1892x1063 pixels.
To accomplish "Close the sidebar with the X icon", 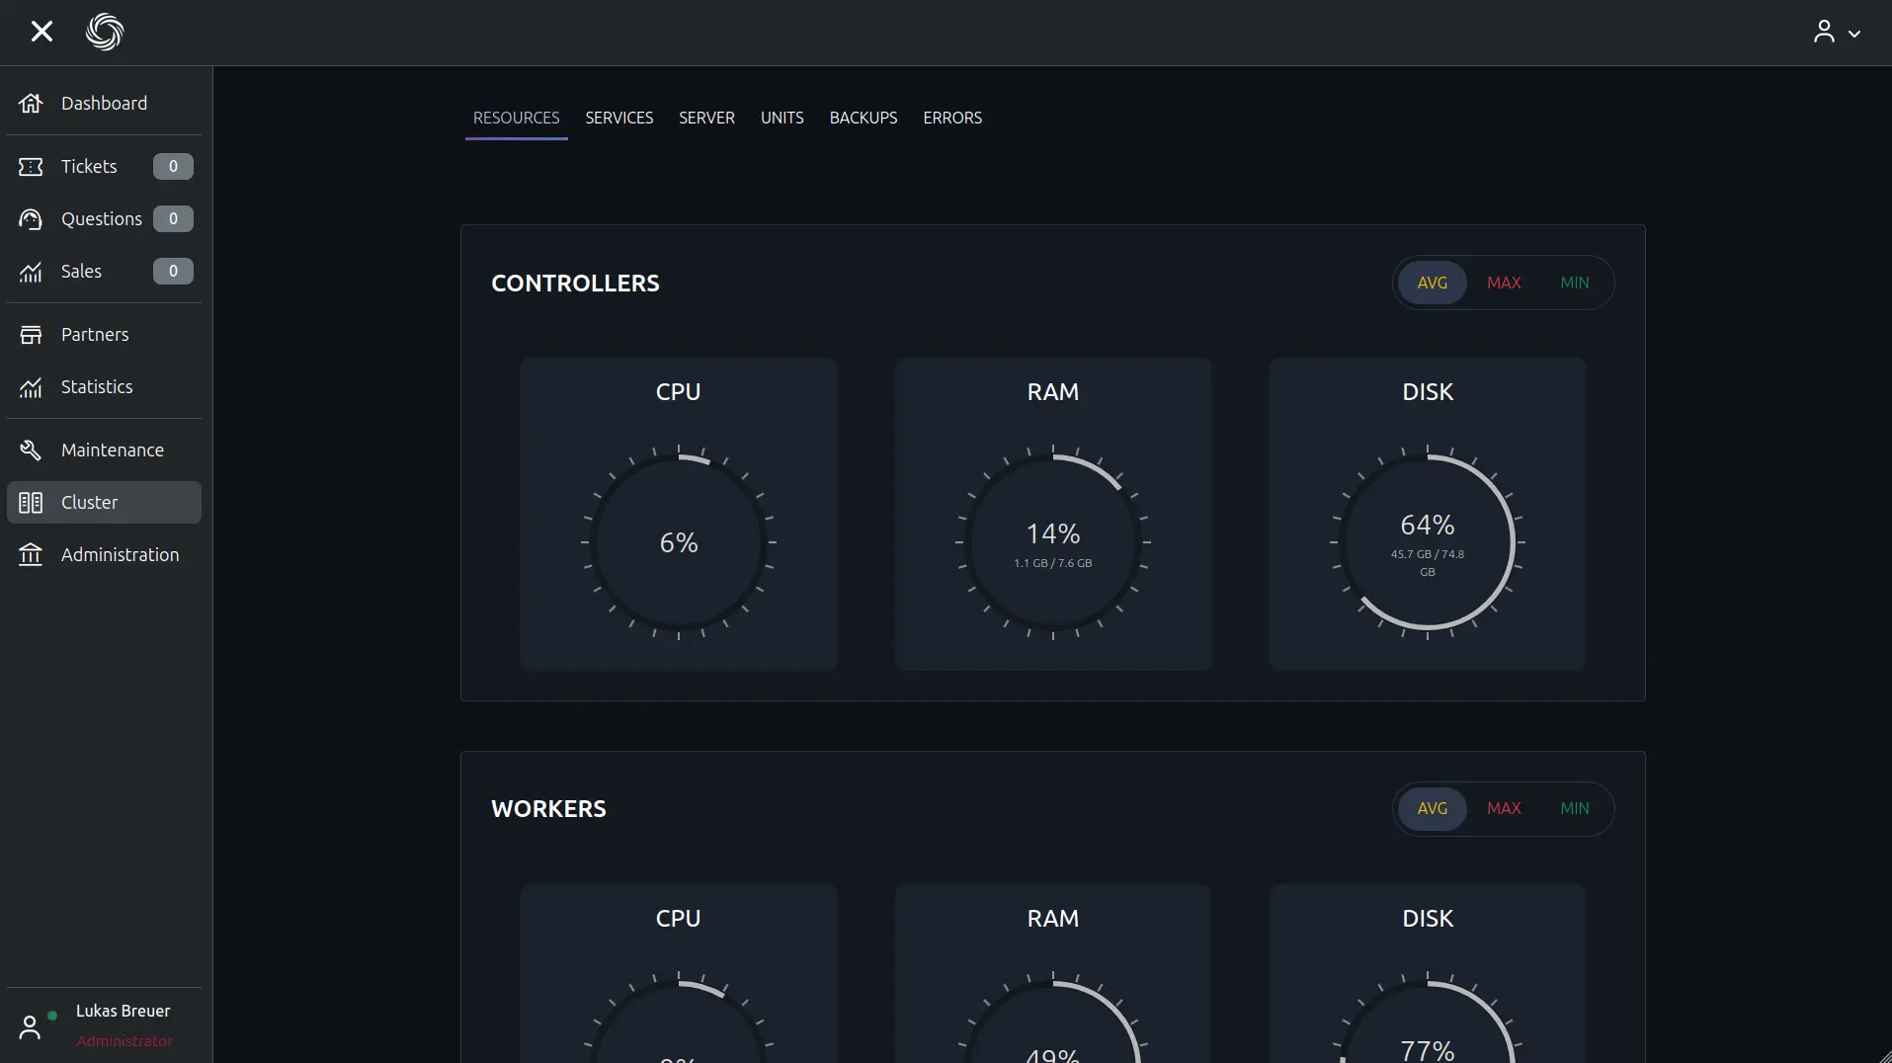I will (41, 32).
